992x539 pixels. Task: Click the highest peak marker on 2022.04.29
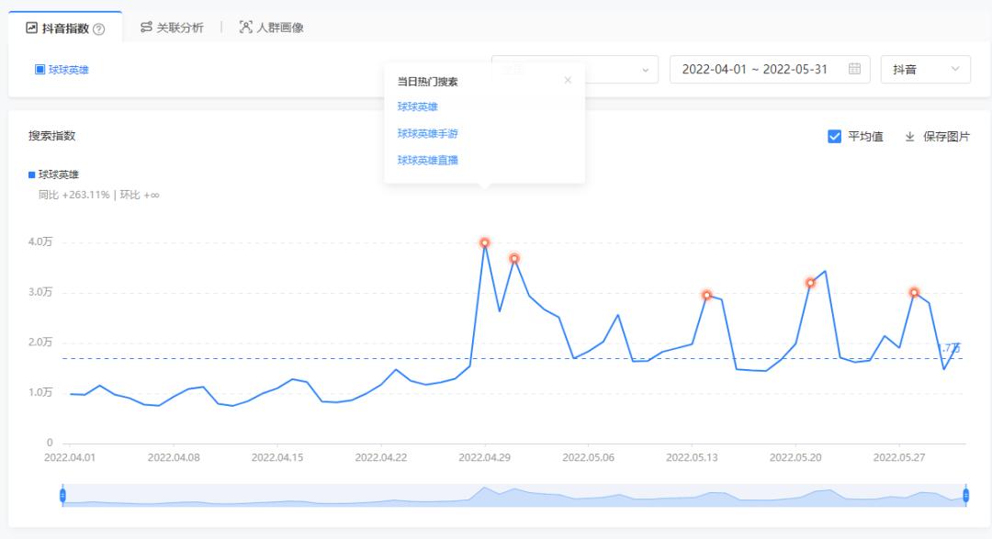coord(485,242)
